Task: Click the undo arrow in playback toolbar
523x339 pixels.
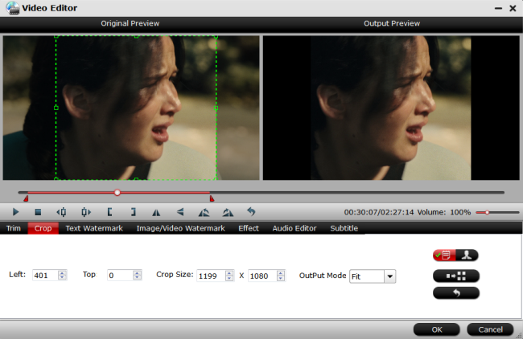Action: (x=251, y=212)
